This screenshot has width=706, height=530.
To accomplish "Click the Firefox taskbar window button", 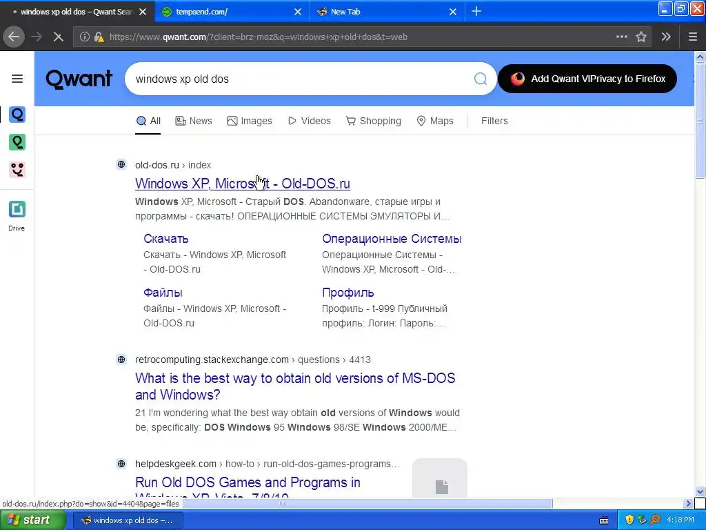I will (x=128, y=520).
